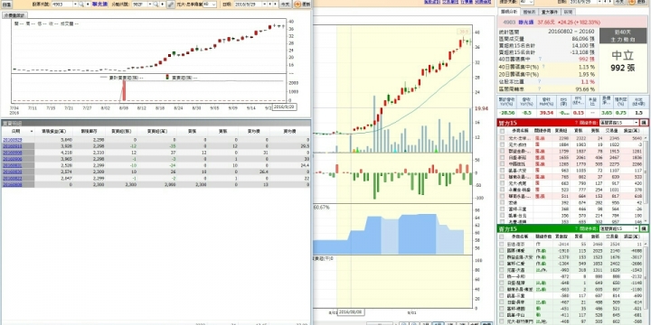Tick checkbox of buy row showing 1285
Screen dimensions: 651x325
tap(502, 164)
